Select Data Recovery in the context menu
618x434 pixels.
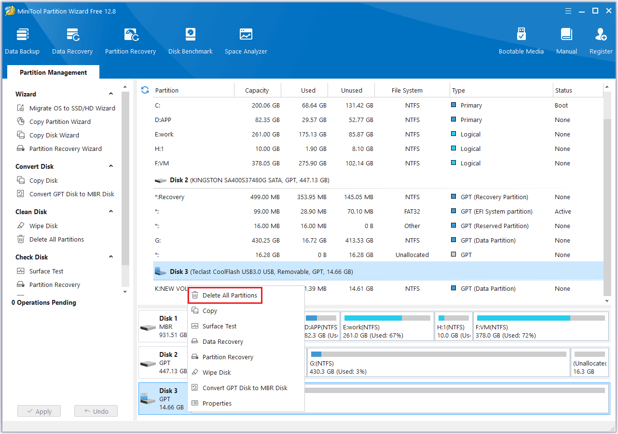(x=246, y=341)
